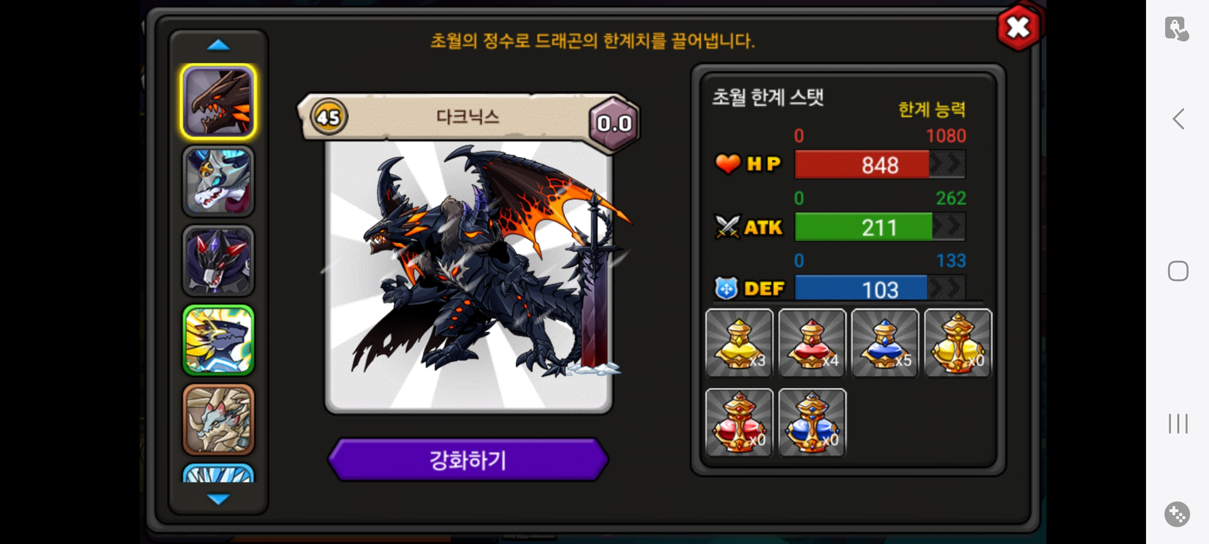Select the small yellow essence potion x3
Screen dimensions: 1209x544
point(739,343)
